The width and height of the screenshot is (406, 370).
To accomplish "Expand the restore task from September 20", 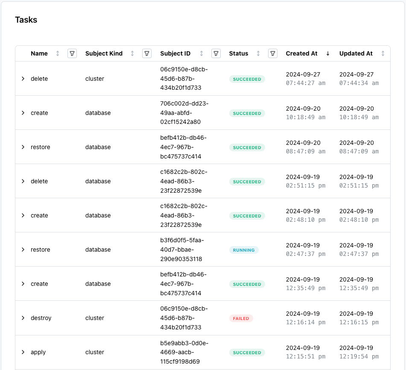I will coord(23,147).
